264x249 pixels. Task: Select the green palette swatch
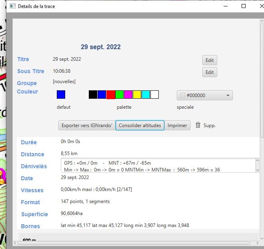[x=119, y=95]
